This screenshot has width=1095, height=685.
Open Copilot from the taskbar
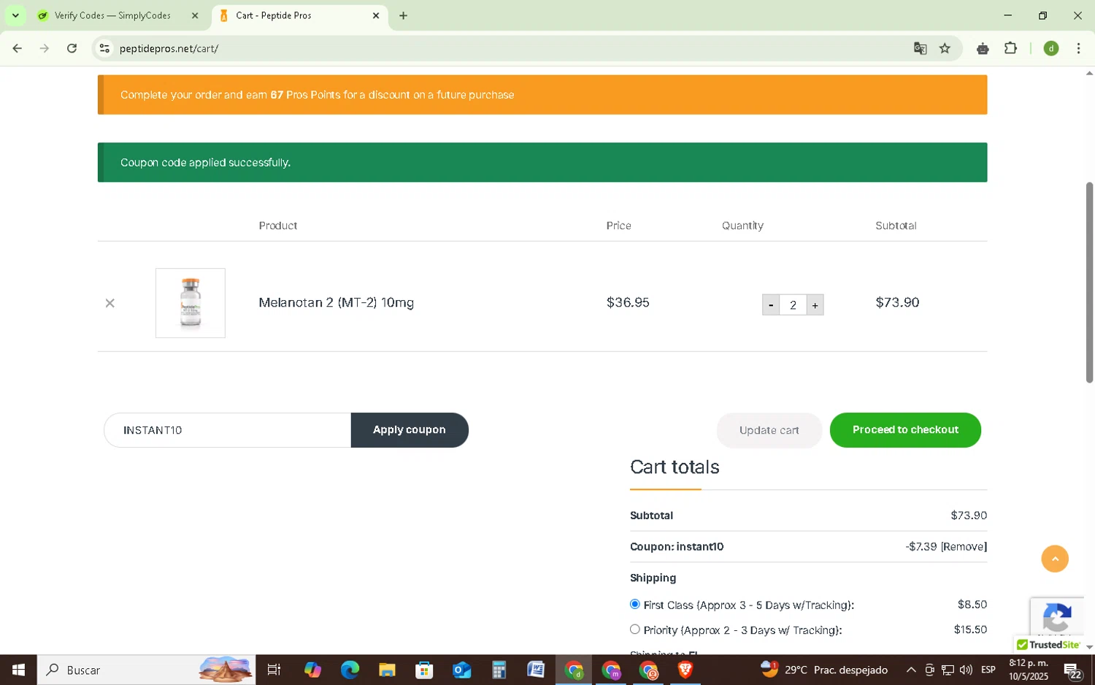point(312,670)
